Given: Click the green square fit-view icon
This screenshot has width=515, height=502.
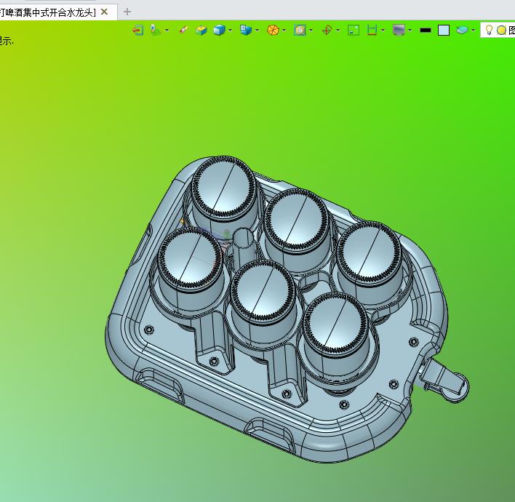Looking at the screenshot, I should [x=354, y=31].
